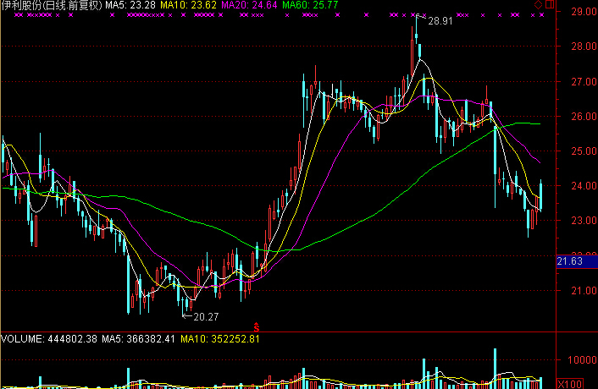
Task: Select the MA10: 23.62 indicator label
Action: coord(188,5)
